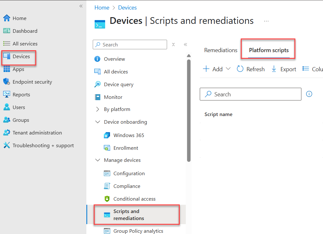323x234 pixels.
Task: Click the Groups people icon
Action: [7, 120]
